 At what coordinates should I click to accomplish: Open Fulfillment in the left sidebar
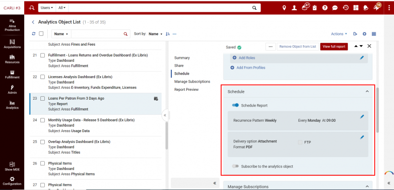pyautogui.click(x=12, y=75)
